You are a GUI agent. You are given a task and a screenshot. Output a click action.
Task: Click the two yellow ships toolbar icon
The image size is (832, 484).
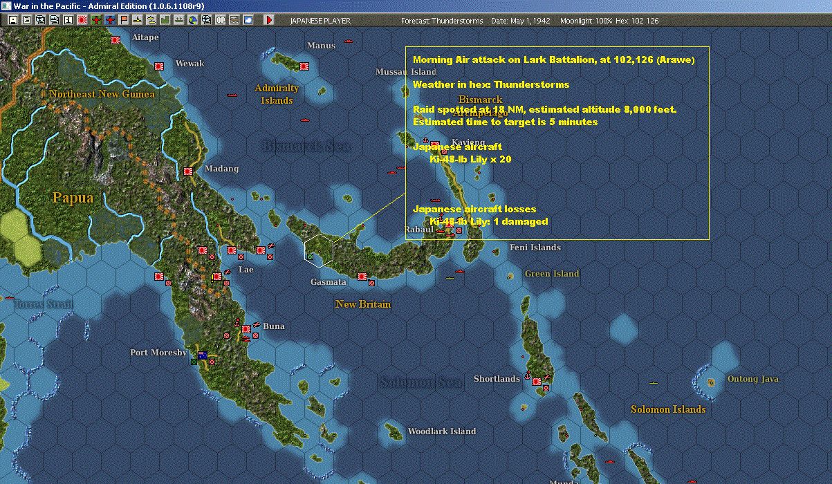click(x=151, y=20)
